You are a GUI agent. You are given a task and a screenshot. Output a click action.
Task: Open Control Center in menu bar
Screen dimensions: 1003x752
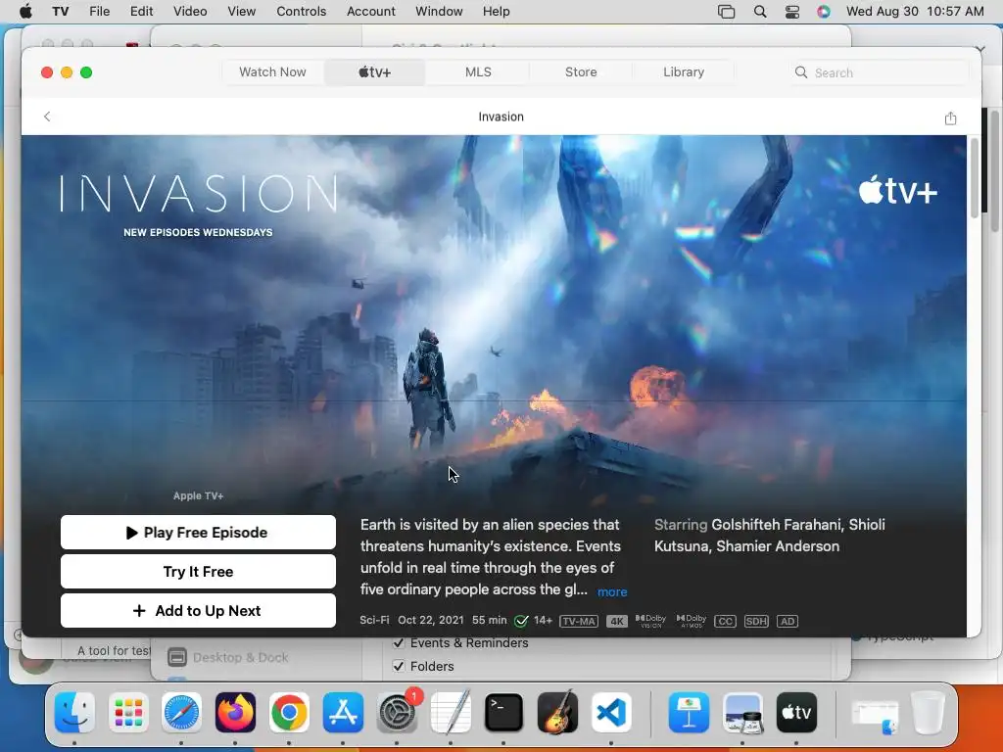(x=791, y=12)
